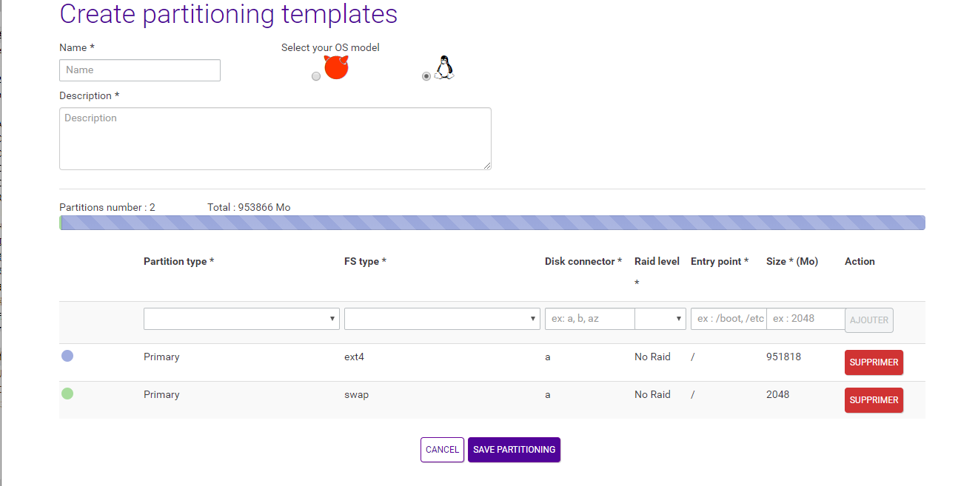The height and width of the screenshot is (486, 958).
Task: Click the striped partition usage bar
Action: click(492, 223)
